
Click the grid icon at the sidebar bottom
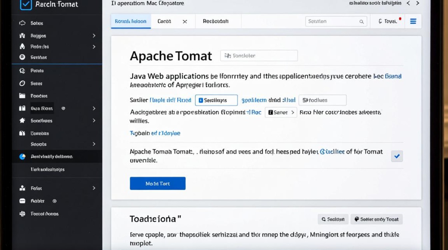[22, 214]
